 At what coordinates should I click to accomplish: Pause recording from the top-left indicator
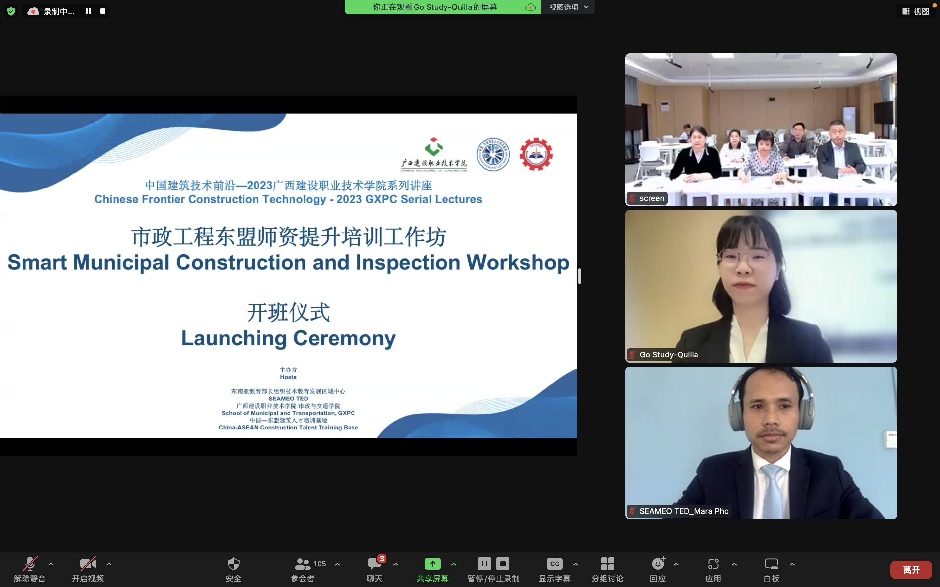tap(88, 11)
